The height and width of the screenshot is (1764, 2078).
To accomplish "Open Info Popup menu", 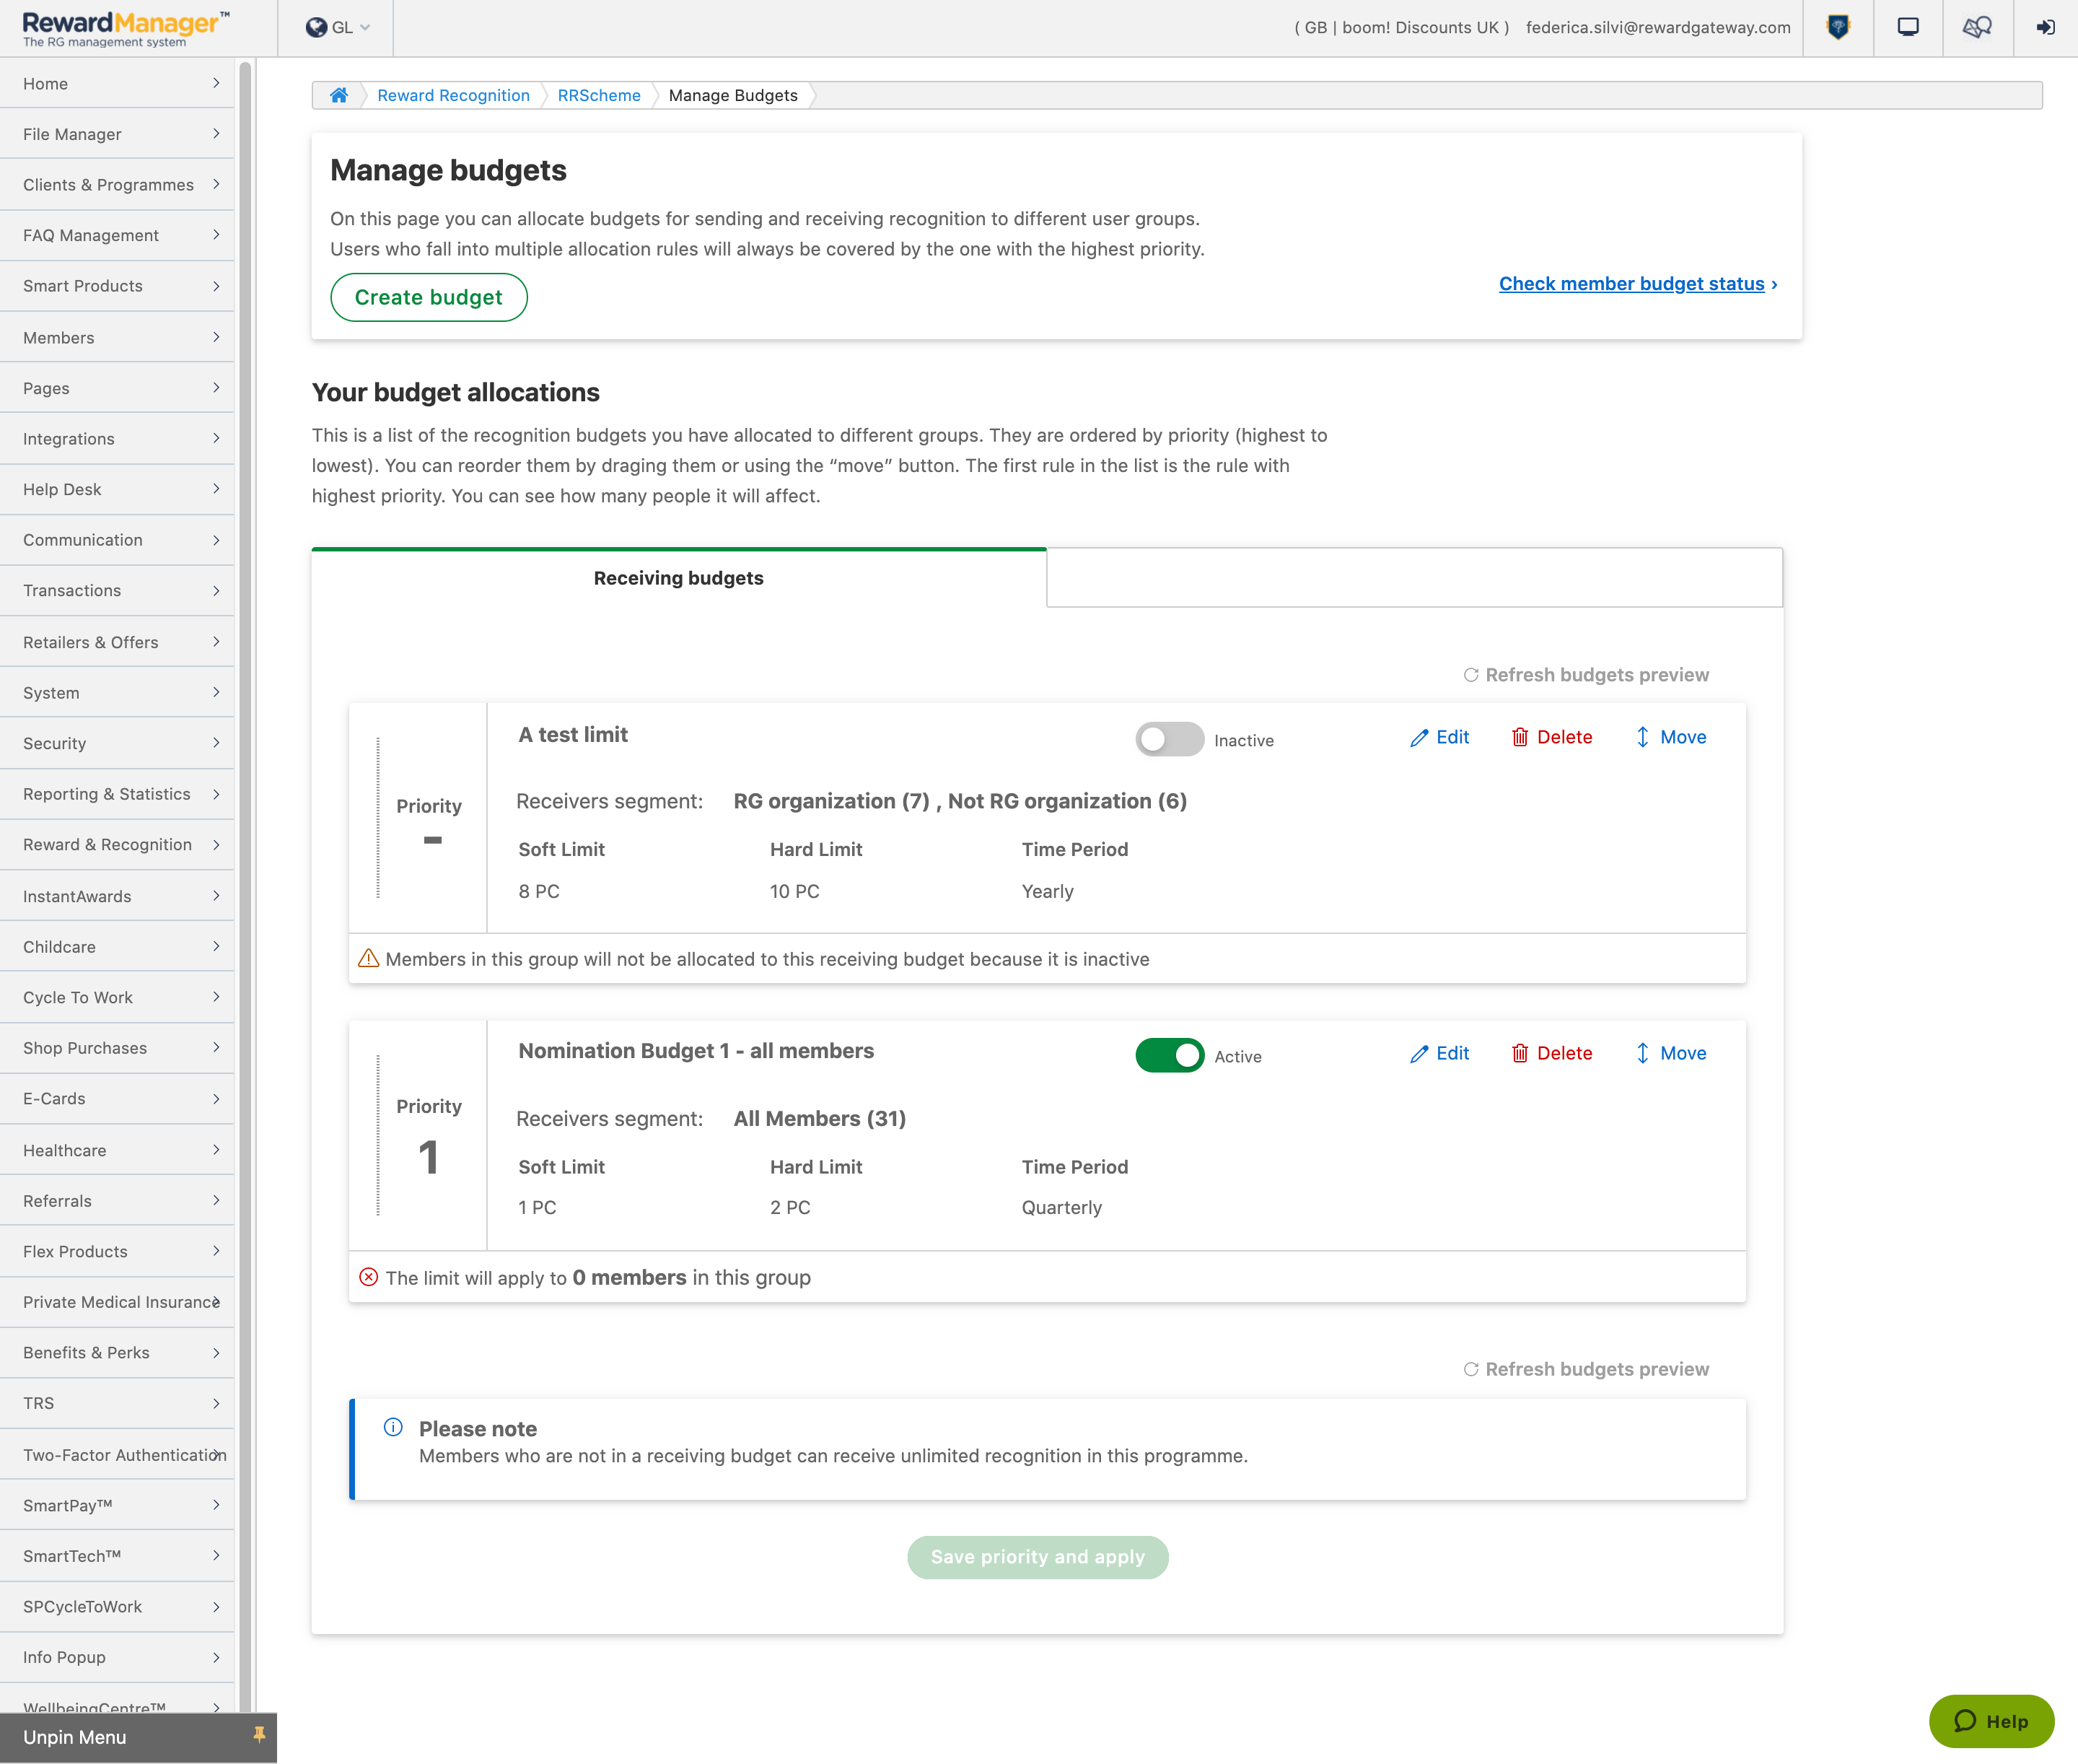I will (x=117, y=1657).
